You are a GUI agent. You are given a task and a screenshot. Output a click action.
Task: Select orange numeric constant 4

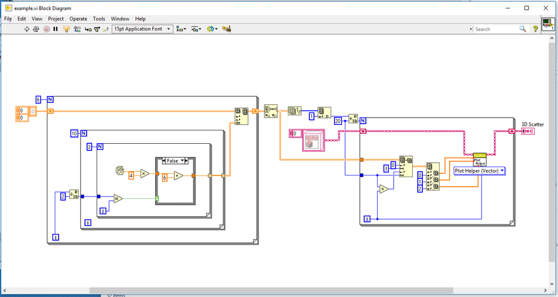point(131,176)
